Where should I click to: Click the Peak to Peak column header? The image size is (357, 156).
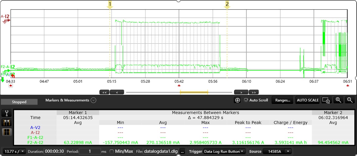248,123
